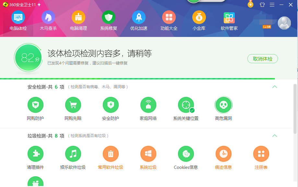Open the skin changer shirt icon

(x=262, y=5)
